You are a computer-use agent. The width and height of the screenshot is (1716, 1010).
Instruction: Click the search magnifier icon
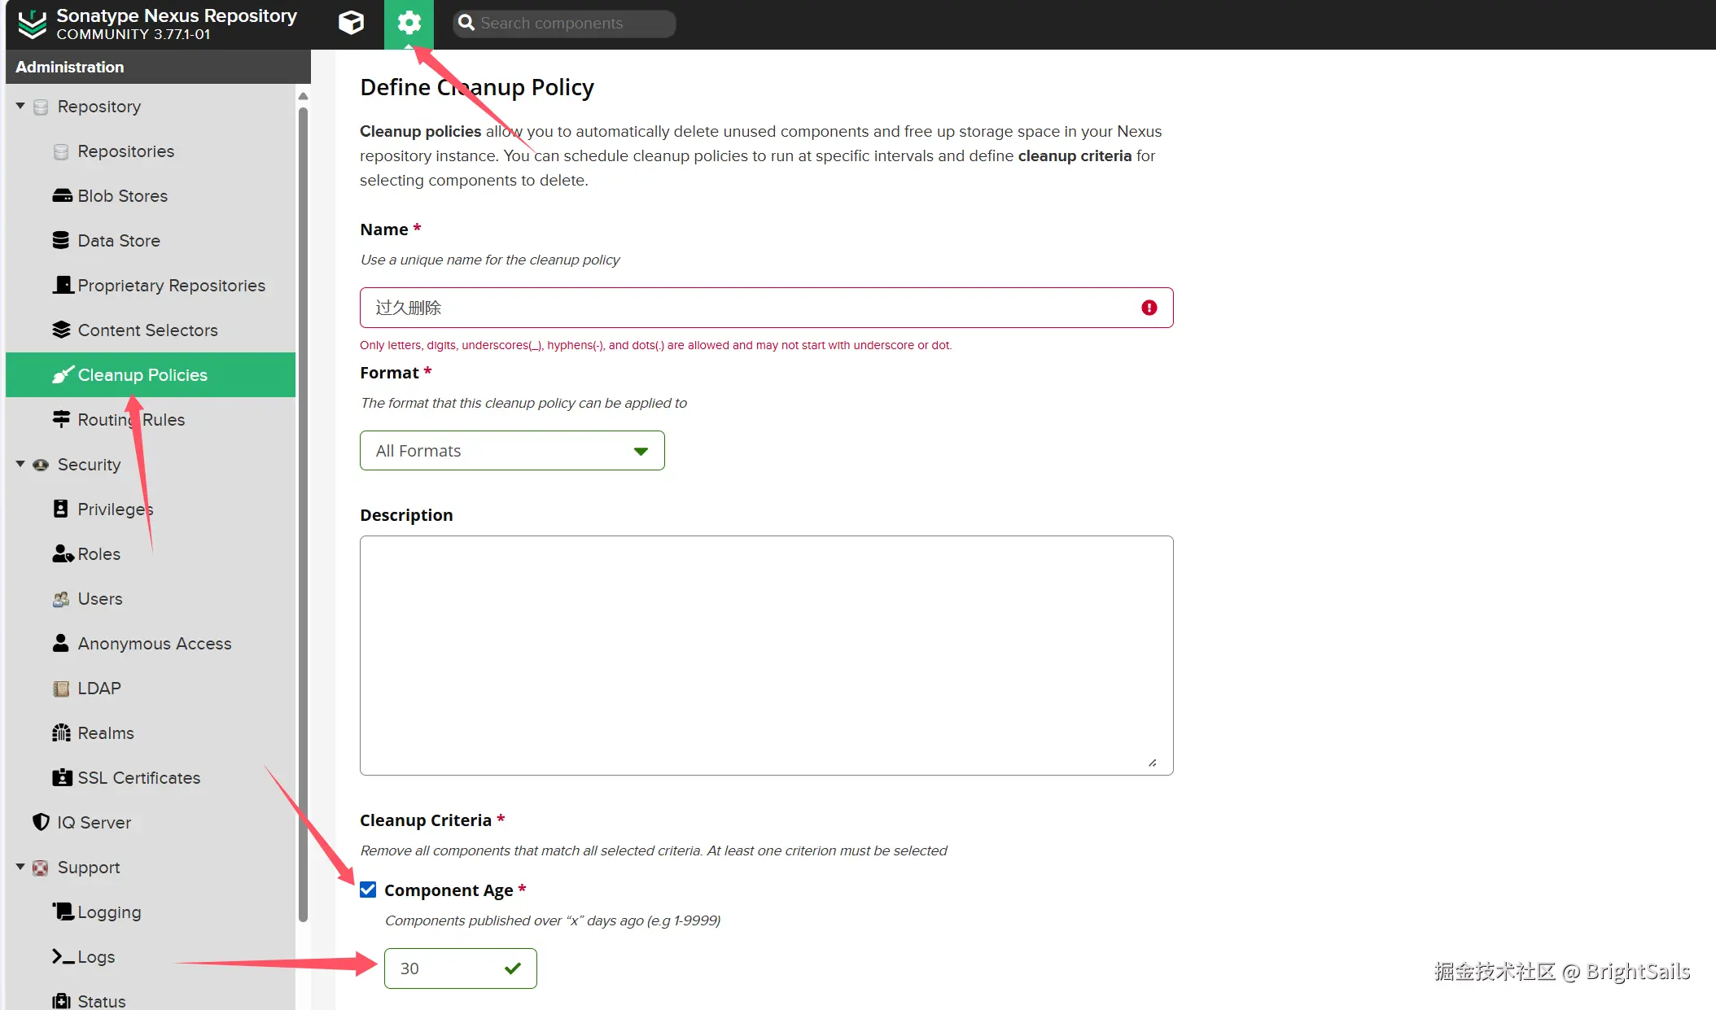point(466,23)
